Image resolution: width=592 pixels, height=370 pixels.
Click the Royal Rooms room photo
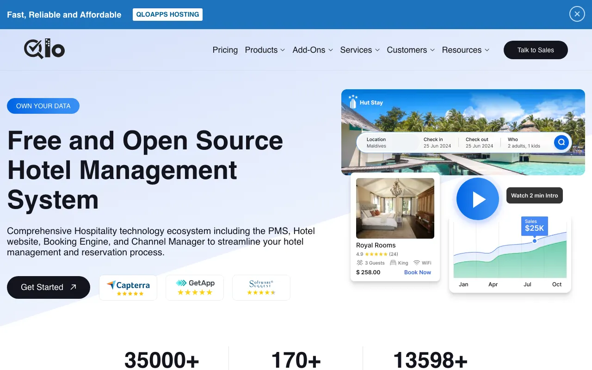pos(395,208)
